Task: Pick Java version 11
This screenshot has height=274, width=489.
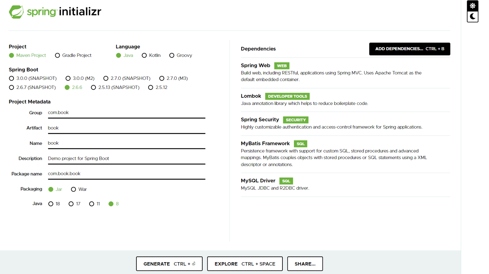Action: (x=95, y=204)
